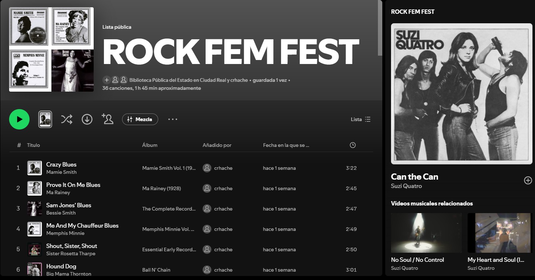Image resolution: width=535 pixels, height=280 pixels.
Task: Play the No Soul / No Control video thumbnail
Action: [426, 233]
